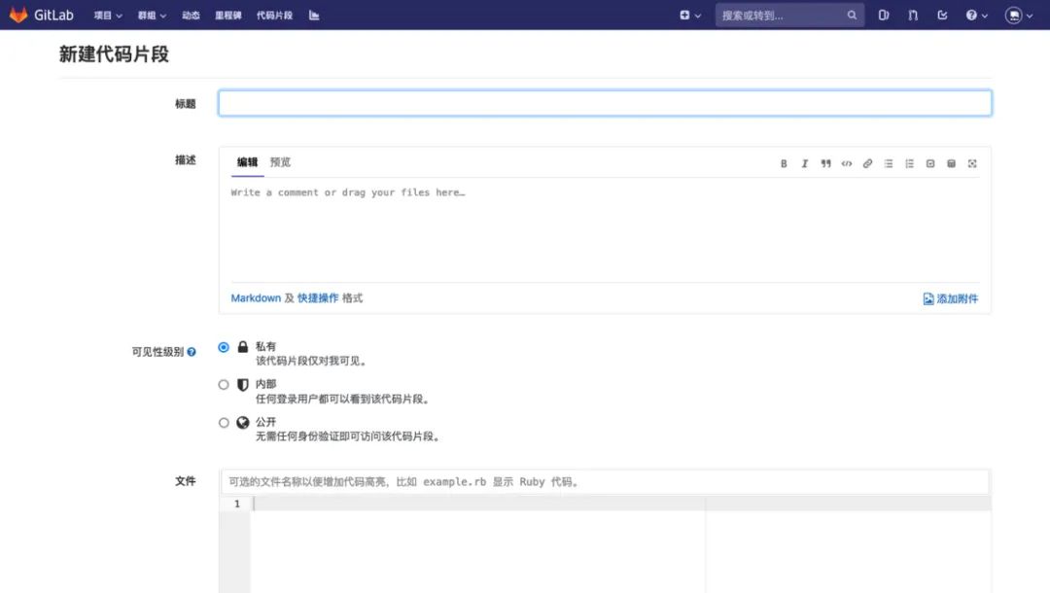Insert a bullet list

pos(889,164)
